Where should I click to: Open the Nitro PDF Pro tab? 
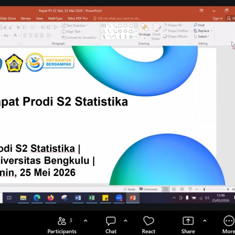pyautogui.click(x=78, y=18)
